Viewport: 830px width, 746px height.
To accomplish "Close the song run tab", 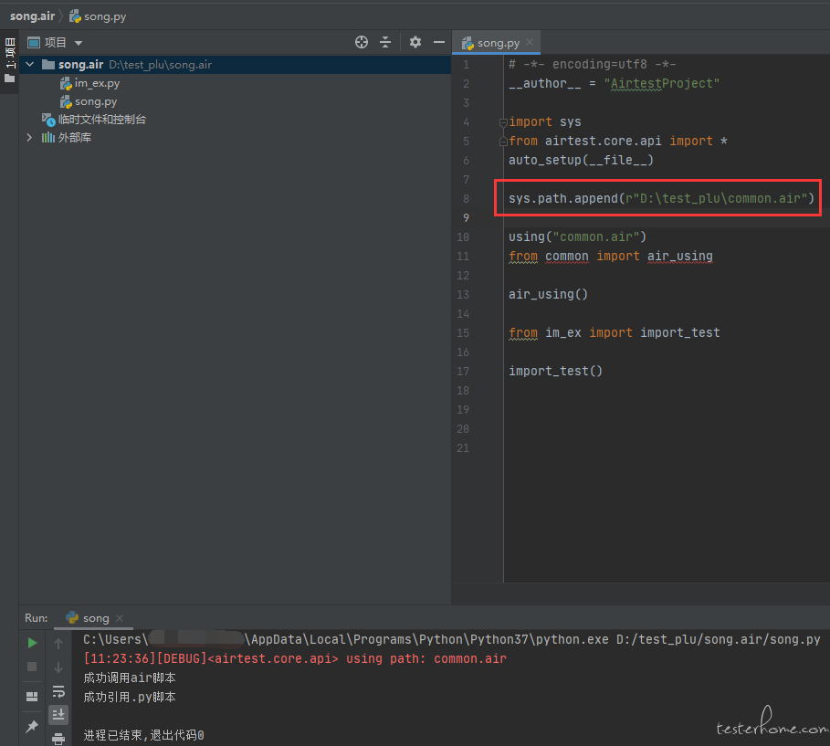I will coord(120,618).
